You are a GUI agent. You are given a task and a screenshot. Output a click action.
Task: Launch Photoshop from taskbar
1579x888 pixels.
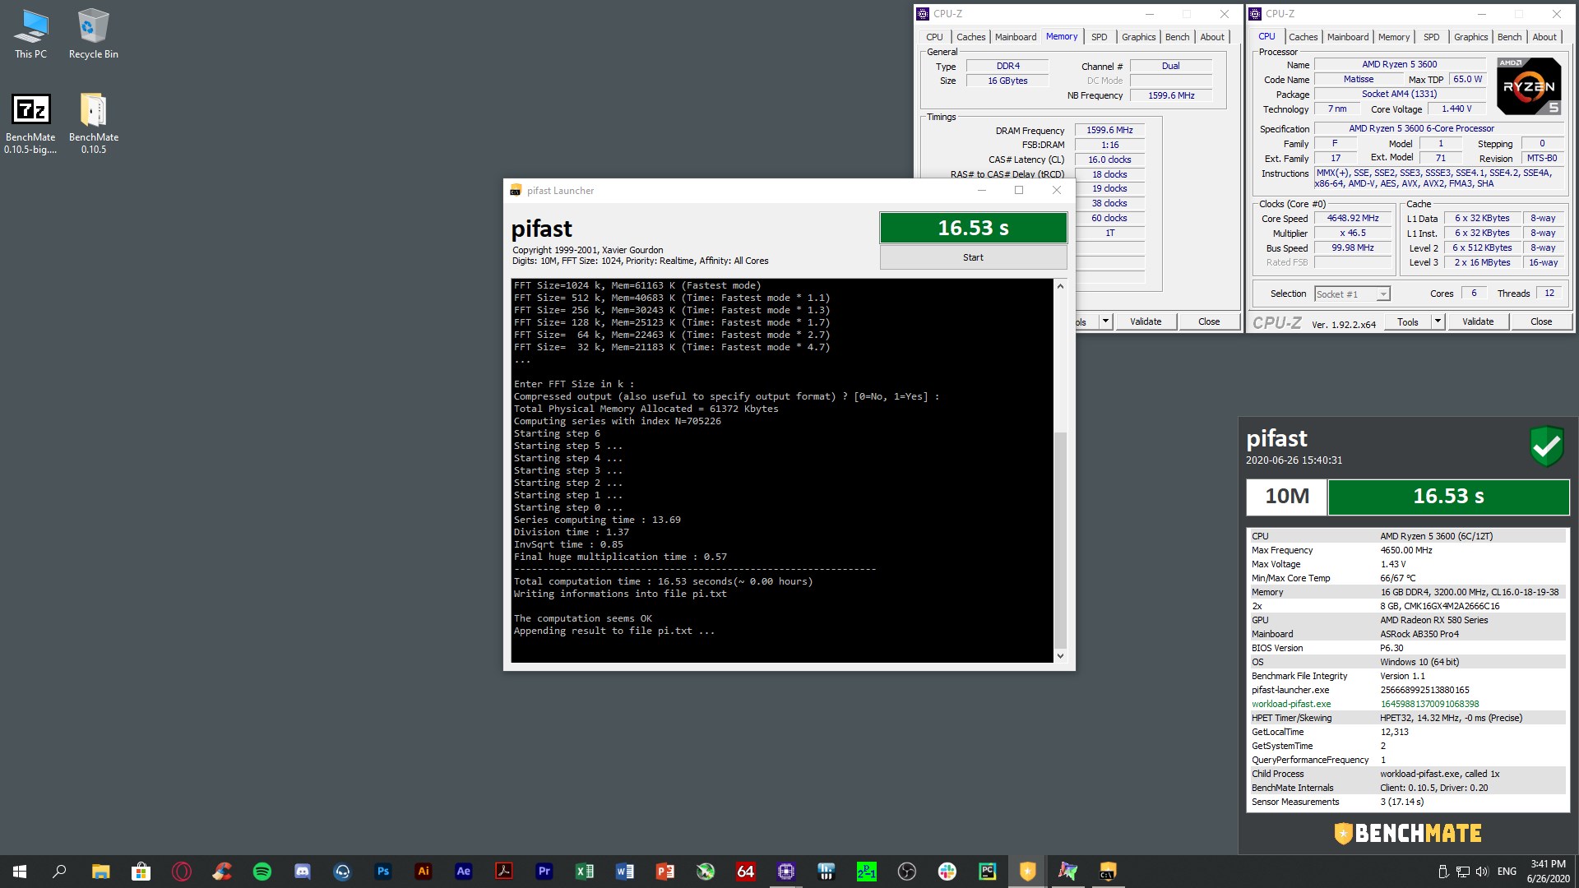[382, 872]
